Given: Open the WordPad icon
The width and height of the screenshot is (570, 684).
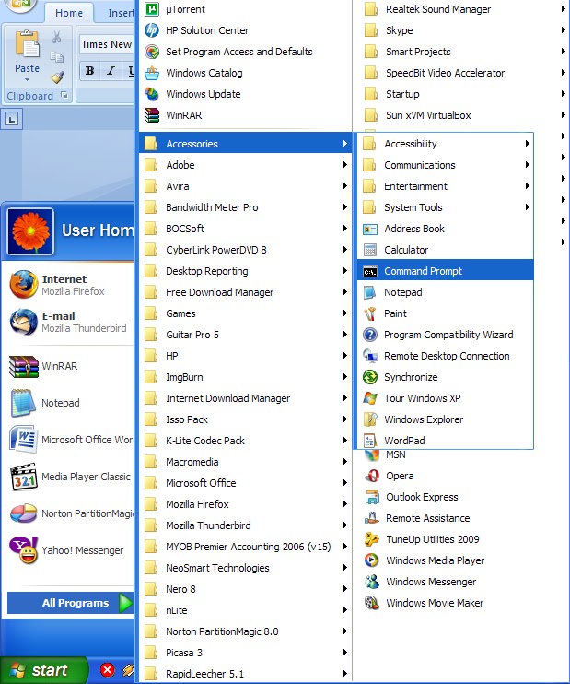Looking at the screenshot, I should click(370, 441).
